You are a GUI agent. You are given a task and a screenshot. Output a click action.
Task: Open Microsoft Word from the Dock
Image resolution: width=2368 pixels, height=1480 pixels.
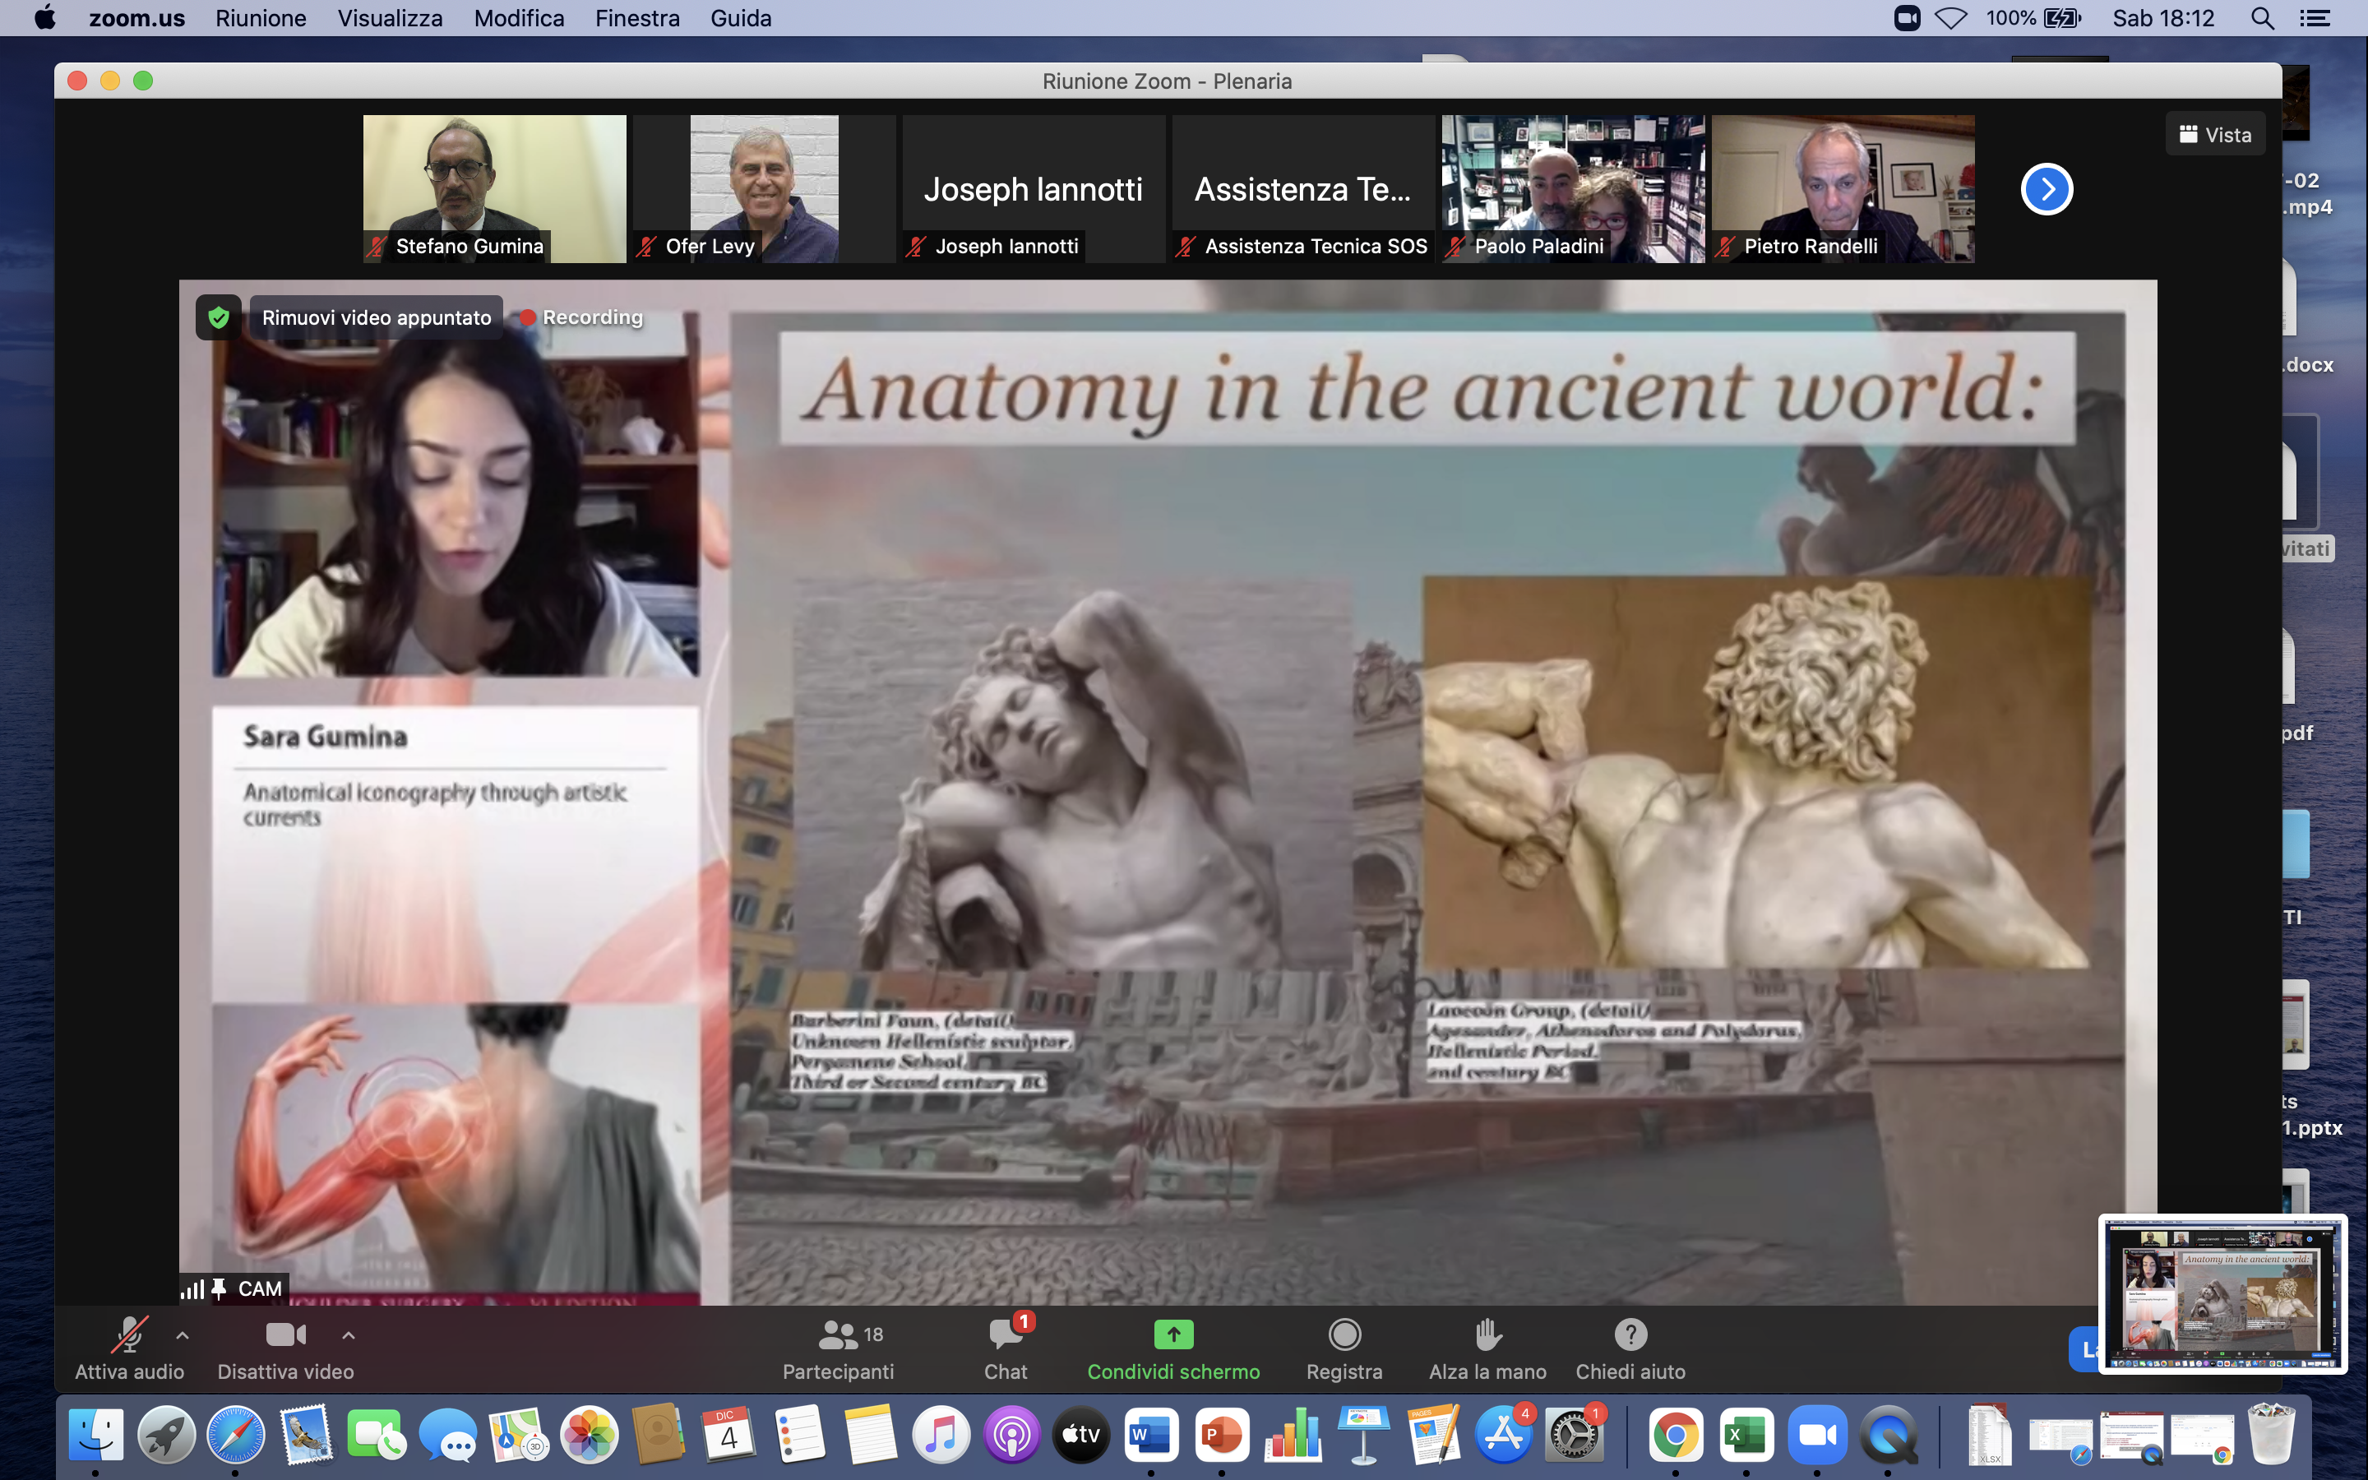(1152, 1435)
